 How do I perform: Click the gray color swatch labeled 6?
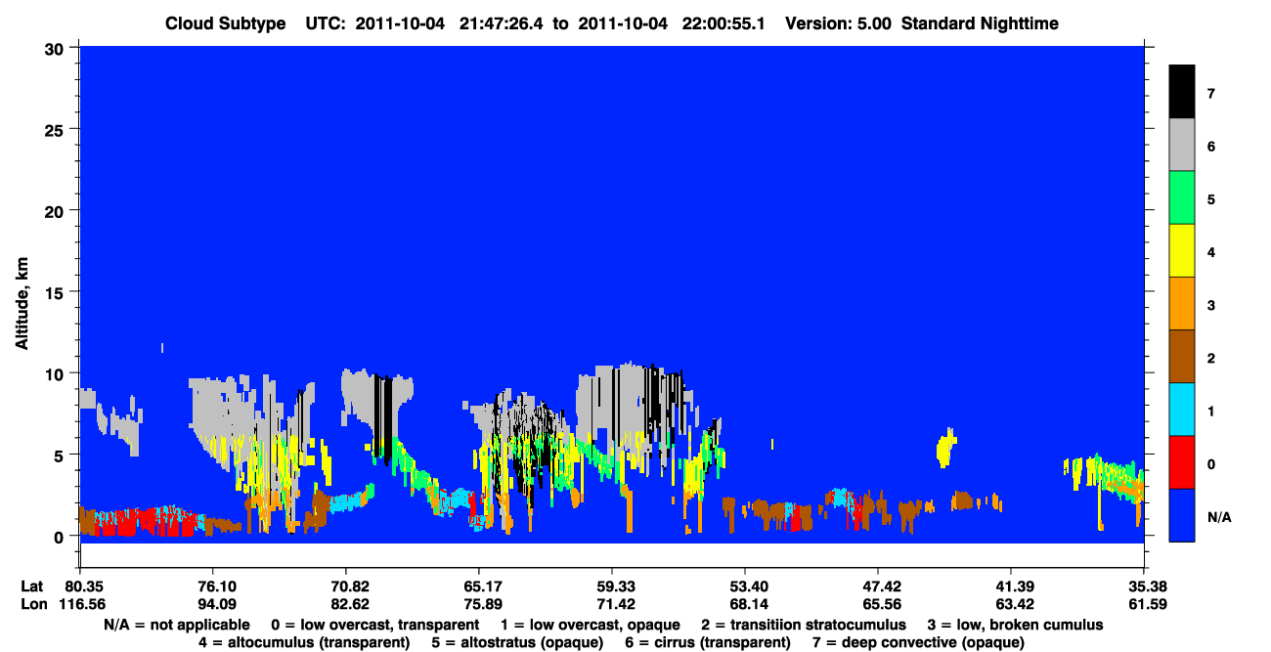click(1182, 145)
